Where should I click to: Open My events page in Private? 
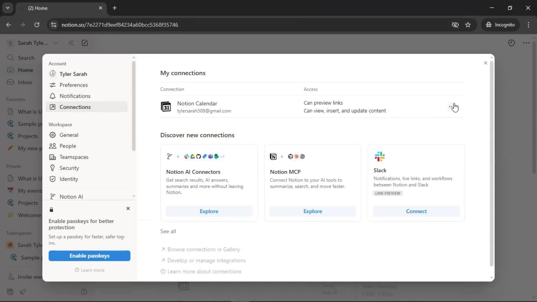[x=24, y=191]
